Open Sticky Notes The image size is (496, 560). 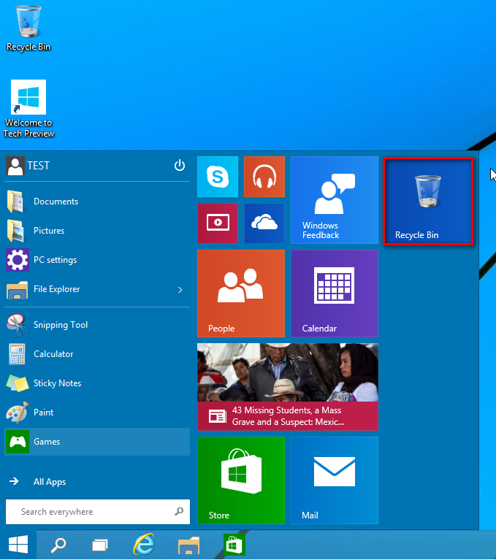point(97,383)
